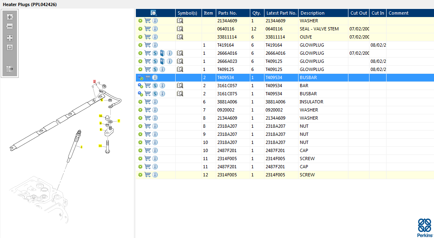The image size is (434, 238).
Task: Click the search icon in the table header
Action: pyautogui.click(x=154, y=13)
